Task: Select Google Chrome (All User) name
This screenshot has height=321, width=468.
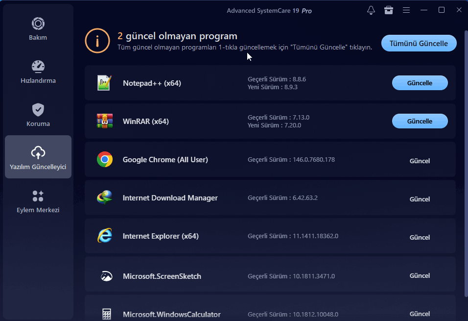Action: (x=165, y=160)
